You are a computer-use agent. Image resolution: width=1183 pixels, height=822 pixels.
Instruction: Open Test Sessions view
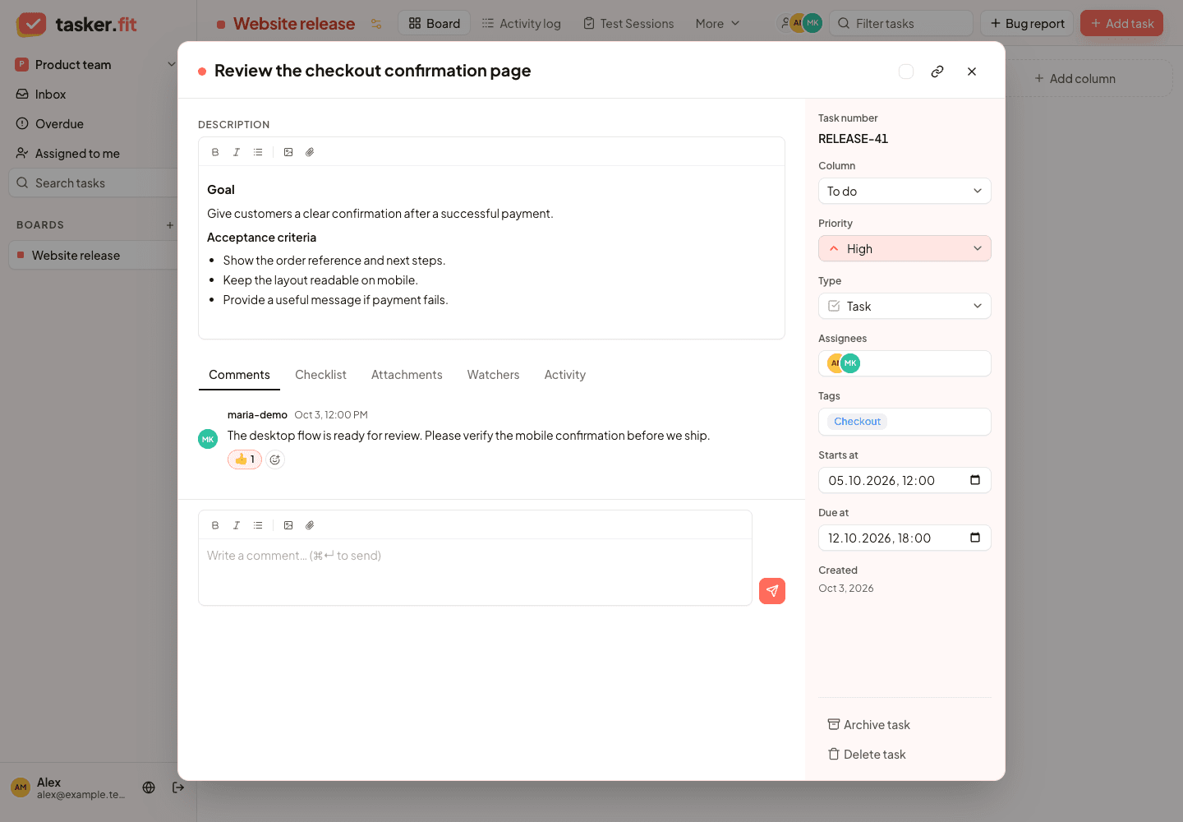(x=629, y=24)
